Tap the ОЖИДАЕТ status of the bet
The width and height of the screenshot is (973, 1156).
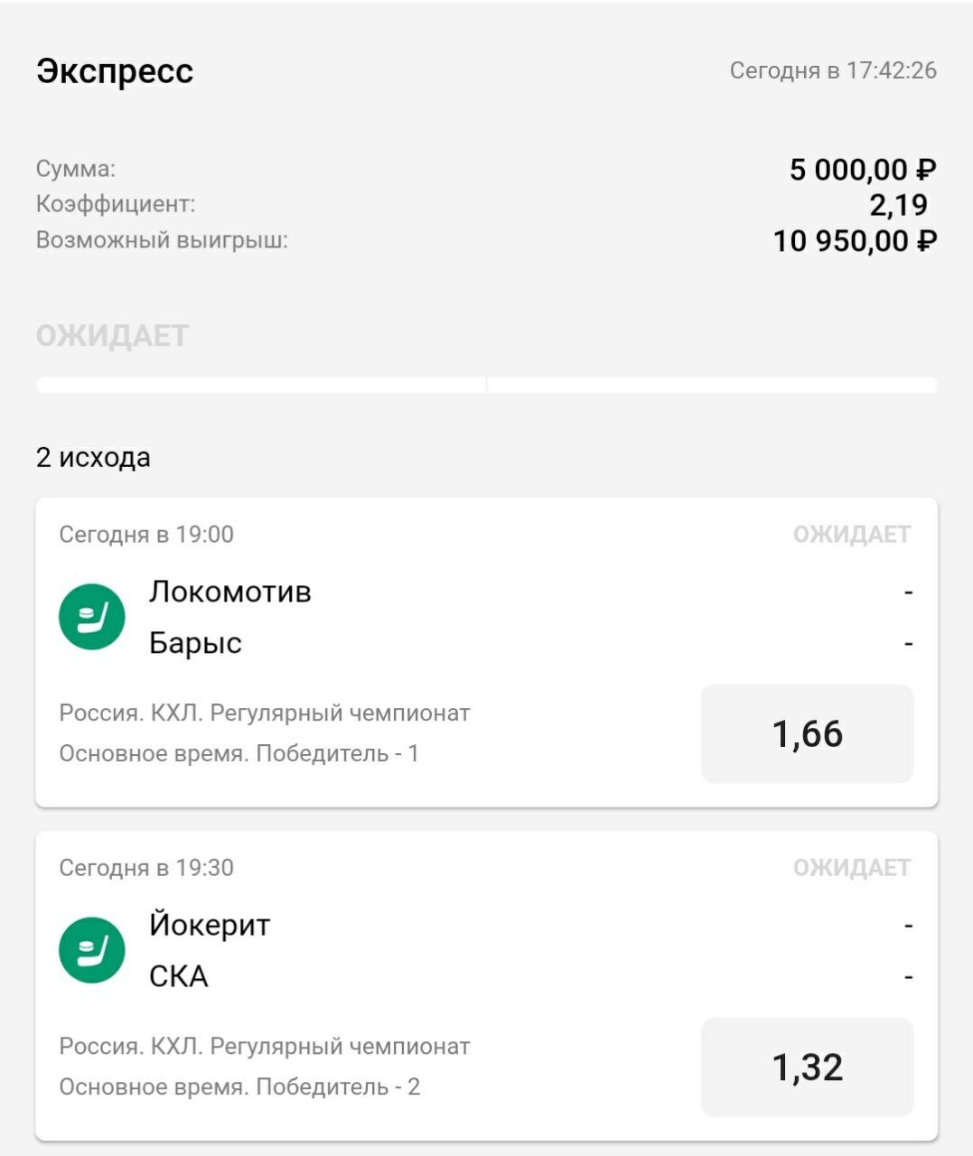pyautogui.click(x=112, y=336)
